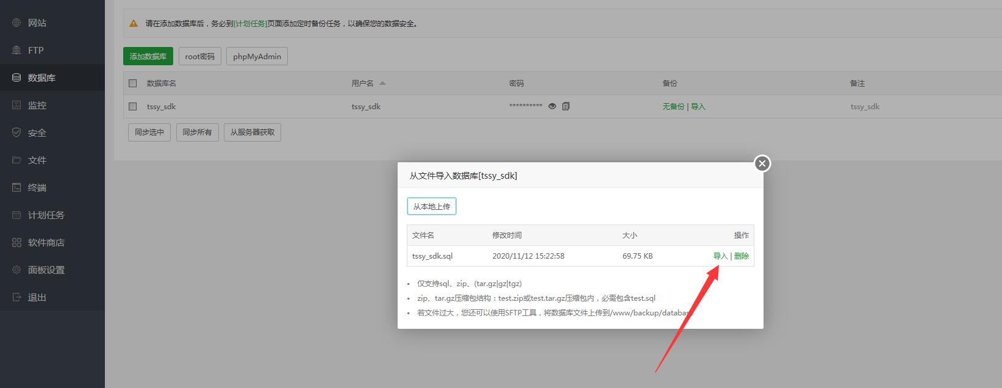Screen dimensions: 1002x388
Task: Open 计划任务 in the sidebar menu
Action: tap(46, 215)
